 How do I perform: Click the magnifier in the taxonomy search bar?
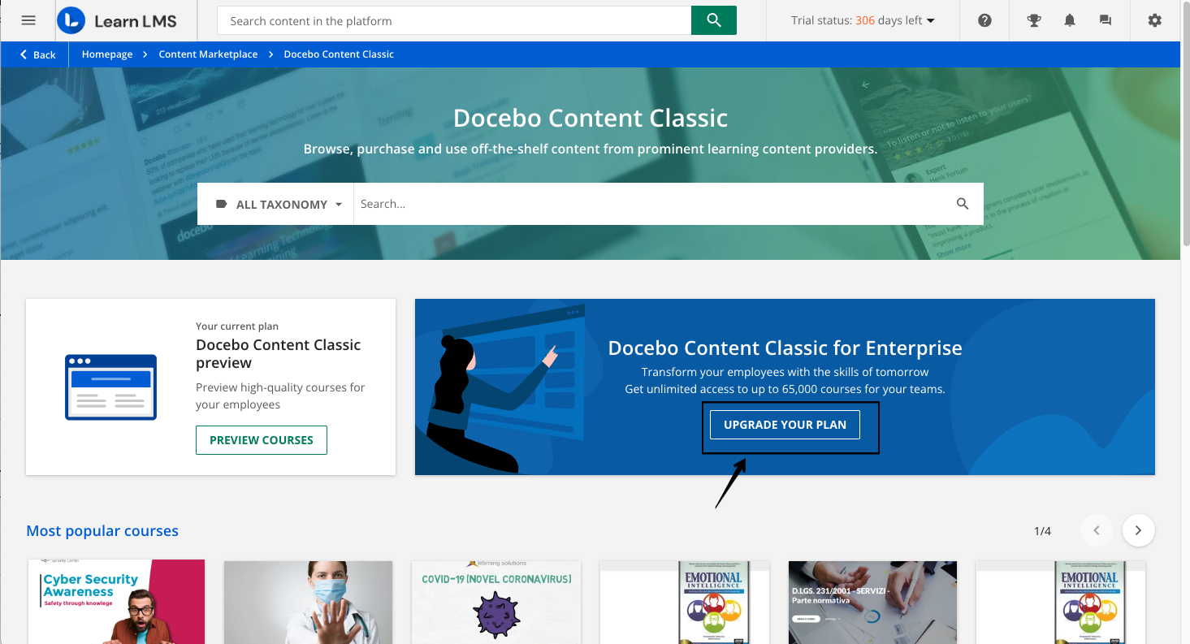pos(963,204)
